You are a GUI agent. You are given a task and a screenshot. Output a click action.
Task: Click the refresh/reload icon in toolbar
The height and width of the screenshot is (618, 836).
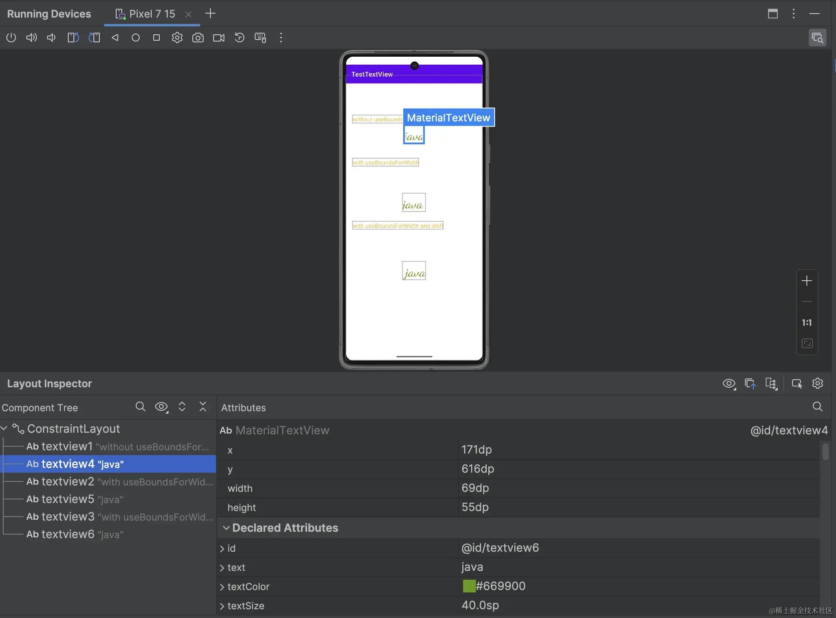(x=240, y=37)
